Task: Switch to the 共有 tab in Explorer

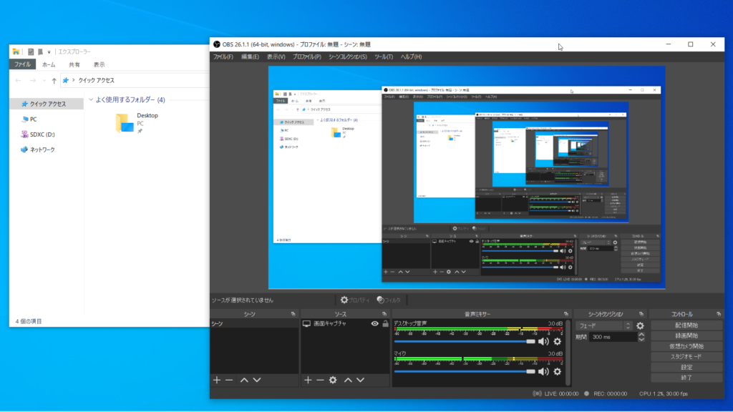Action: point(74,64)
